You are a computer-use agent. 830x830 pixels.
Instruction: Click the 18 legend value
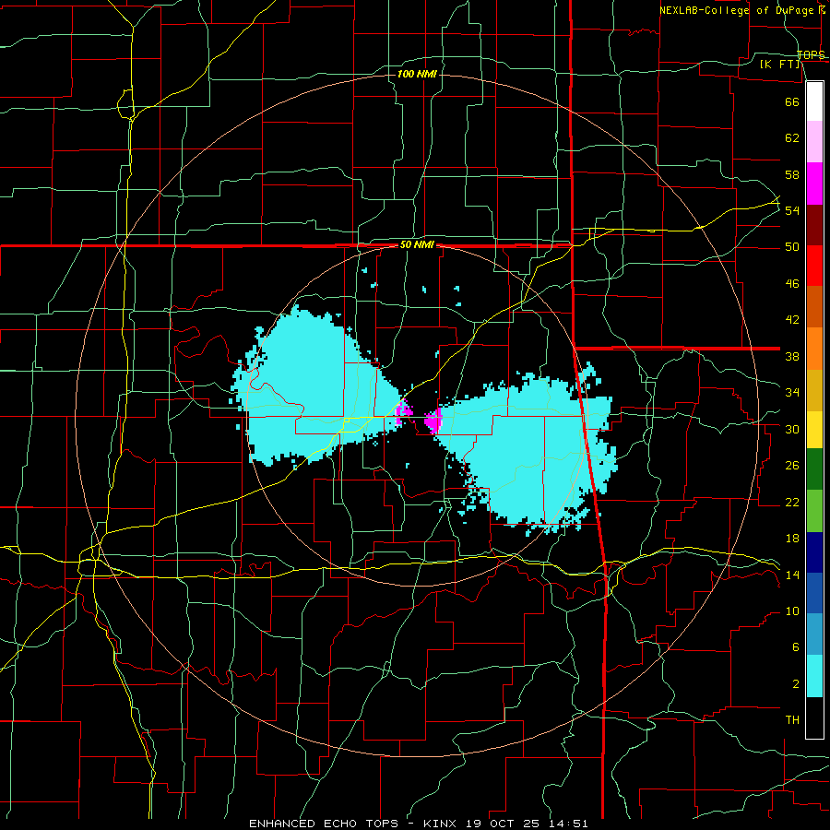click(792, 539)
